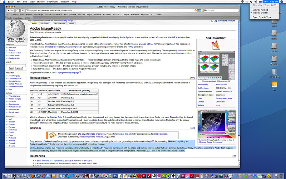Screen dimensions: 286x179
Task: Click the Go button in Wikipedia search
Action: click(11, 68)
